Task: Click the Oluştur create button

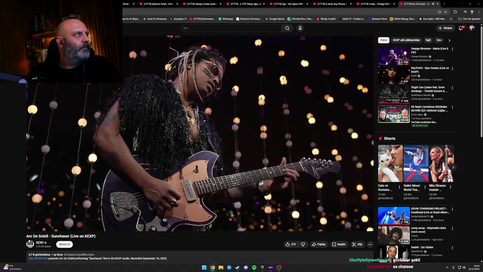Action: [445, 28]
